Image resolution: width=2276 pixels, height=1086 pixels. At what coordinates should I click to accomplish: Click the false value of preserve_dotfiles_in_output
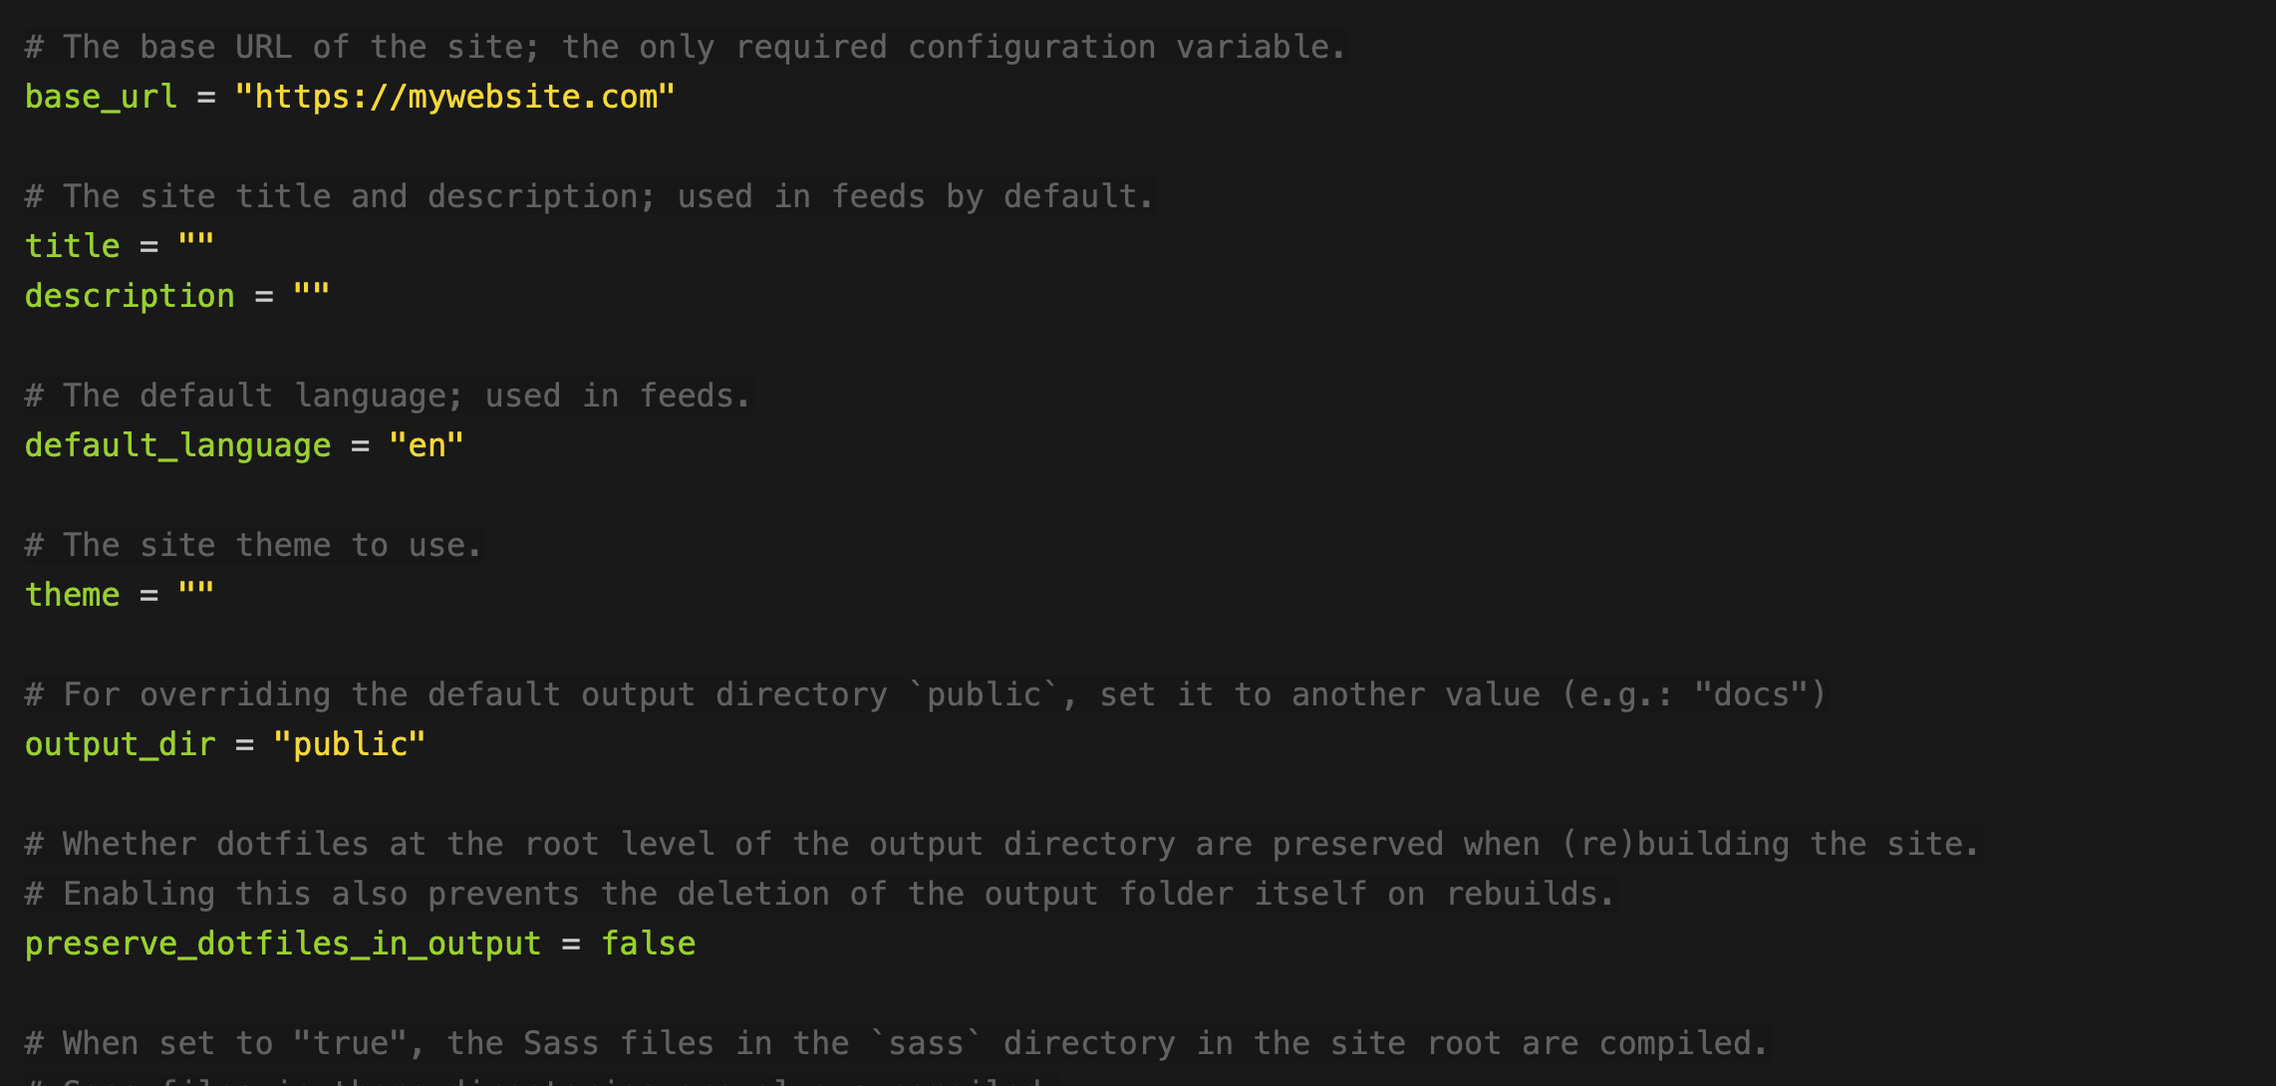(649, 944)
